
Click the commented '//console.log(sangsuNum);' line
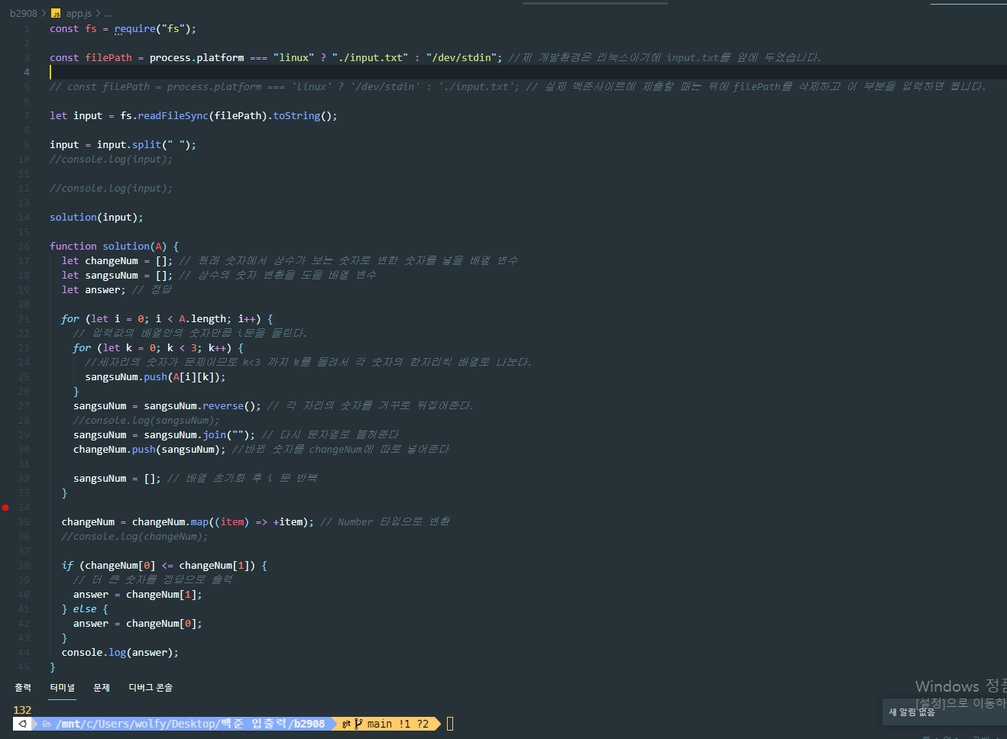pos(147,421)
